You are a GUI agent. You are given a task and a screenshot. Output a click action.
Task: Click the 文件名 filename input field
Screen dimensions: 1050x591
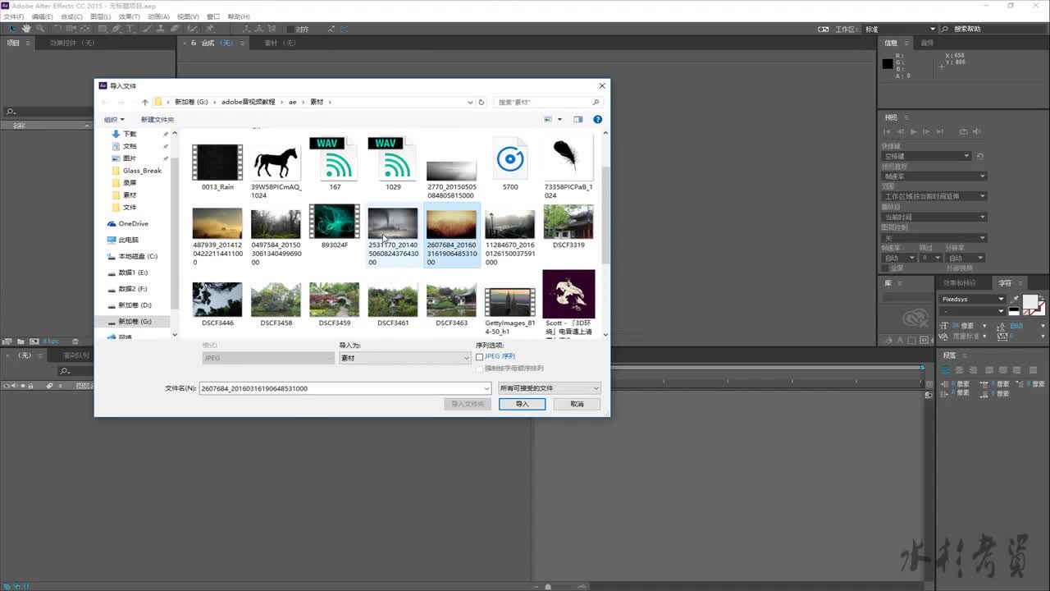coord(340,388)
